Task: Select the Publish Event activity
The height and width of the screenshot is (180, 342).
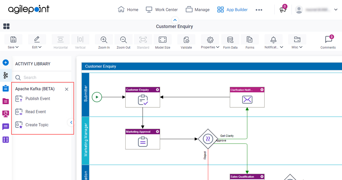Action: coord(33,99)
